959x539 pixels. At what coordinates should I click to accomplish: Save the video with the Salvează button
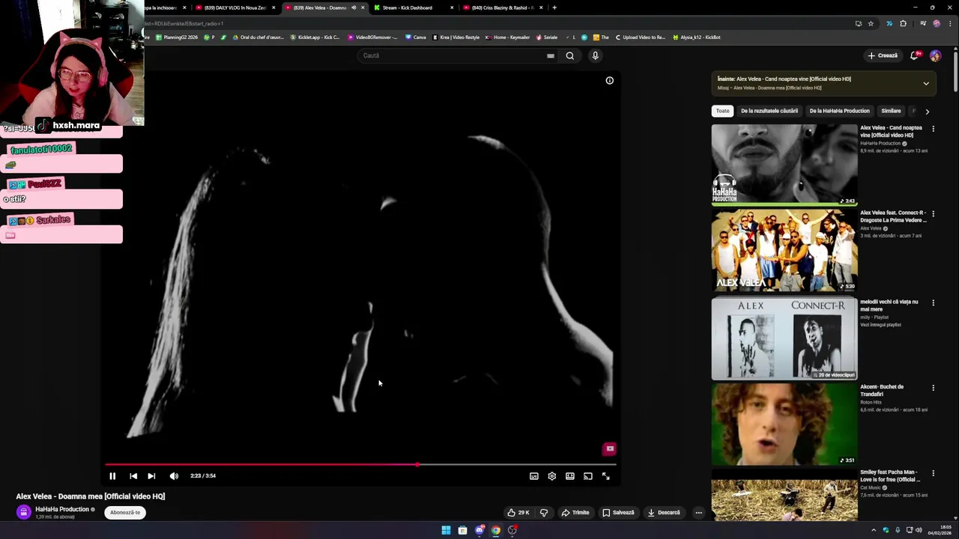tap(618, 513)
